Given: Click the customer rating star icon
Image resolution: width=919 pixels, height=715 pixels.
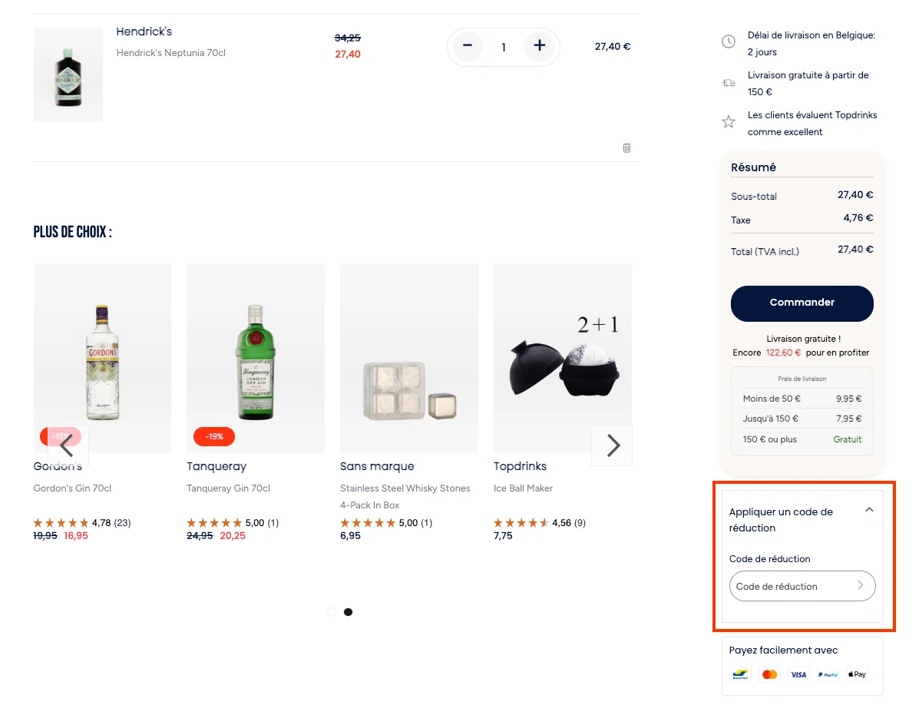Looking at the screenshot, I should click(728, 122).
